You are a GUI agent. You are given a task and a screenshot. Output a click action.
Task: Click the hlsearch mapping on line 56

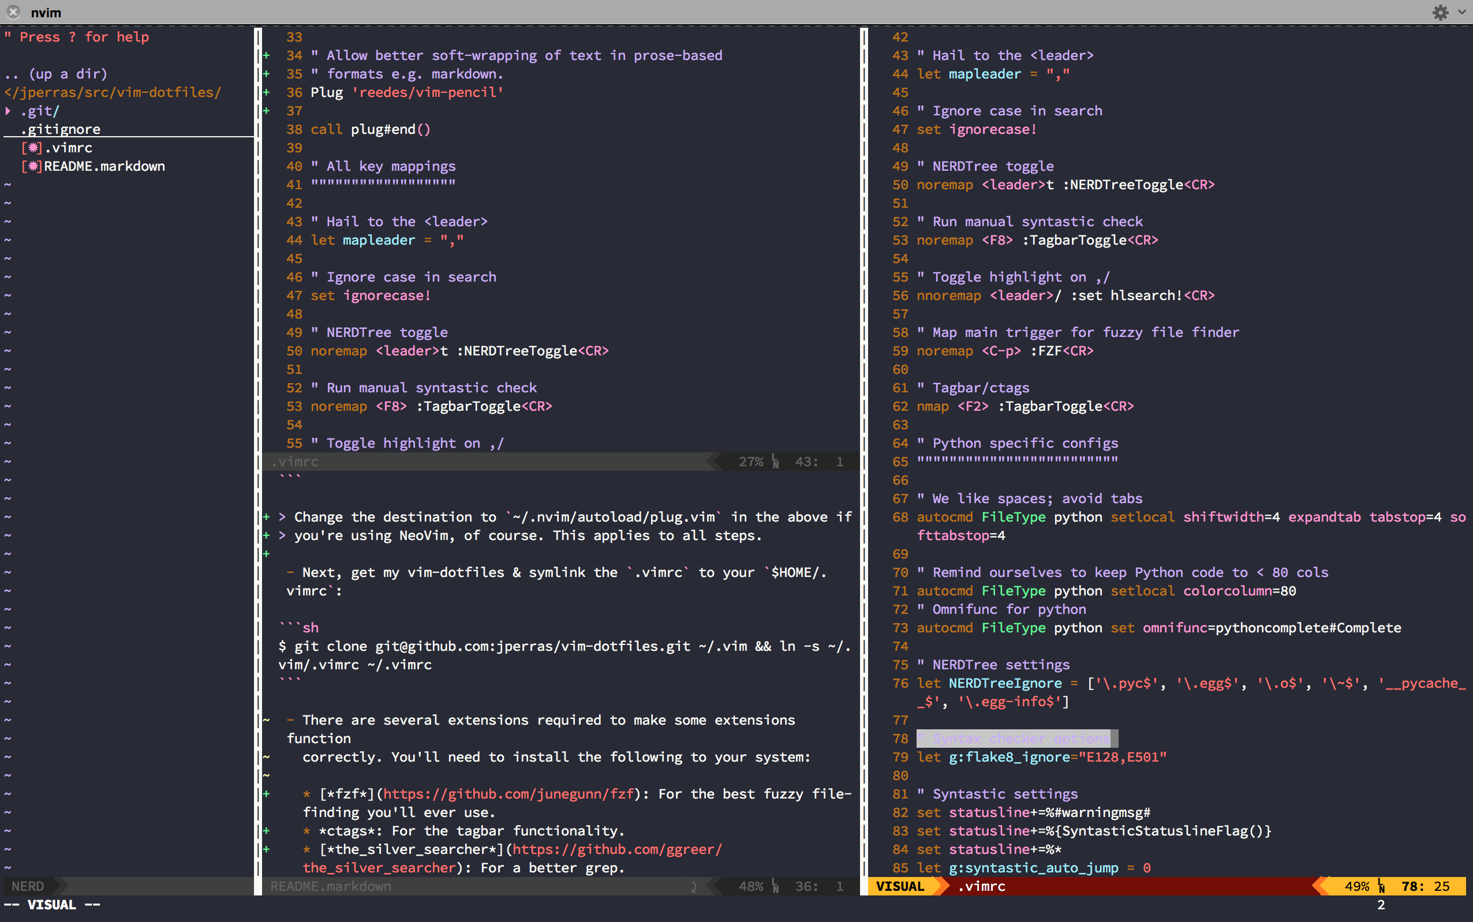(x=1066, y=296)
